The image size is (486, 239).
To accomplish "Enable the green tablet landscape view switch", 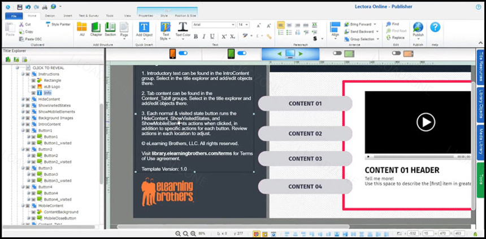I will pyautogui.click(x=337, y=53).
